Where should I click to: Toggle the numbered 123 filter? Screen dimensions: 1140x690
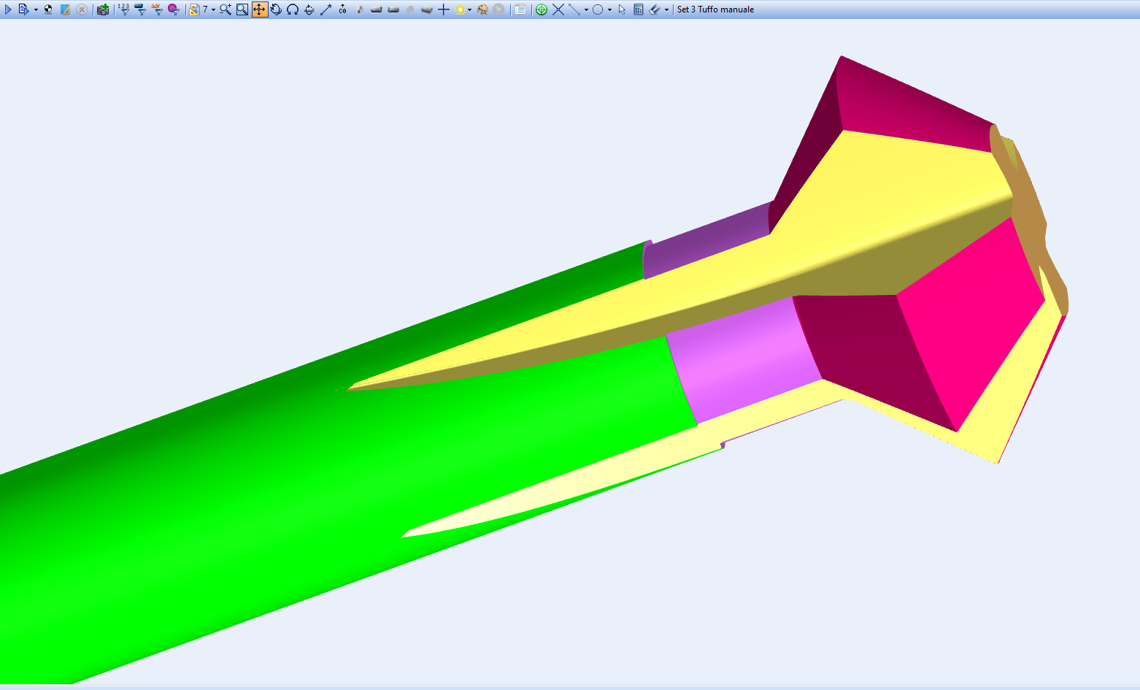123,9
